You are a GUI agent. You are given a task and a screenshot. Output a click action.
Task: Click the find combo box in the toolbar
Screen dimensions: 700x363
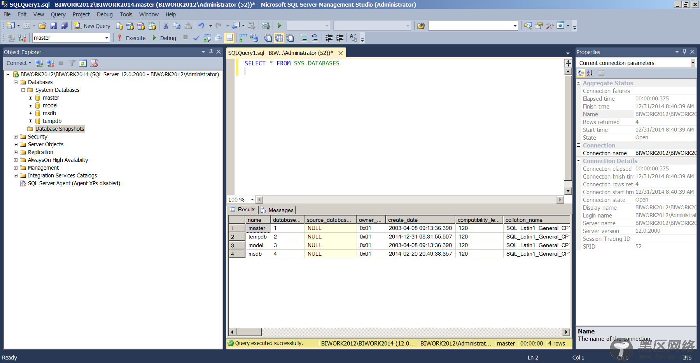point(473,26)
